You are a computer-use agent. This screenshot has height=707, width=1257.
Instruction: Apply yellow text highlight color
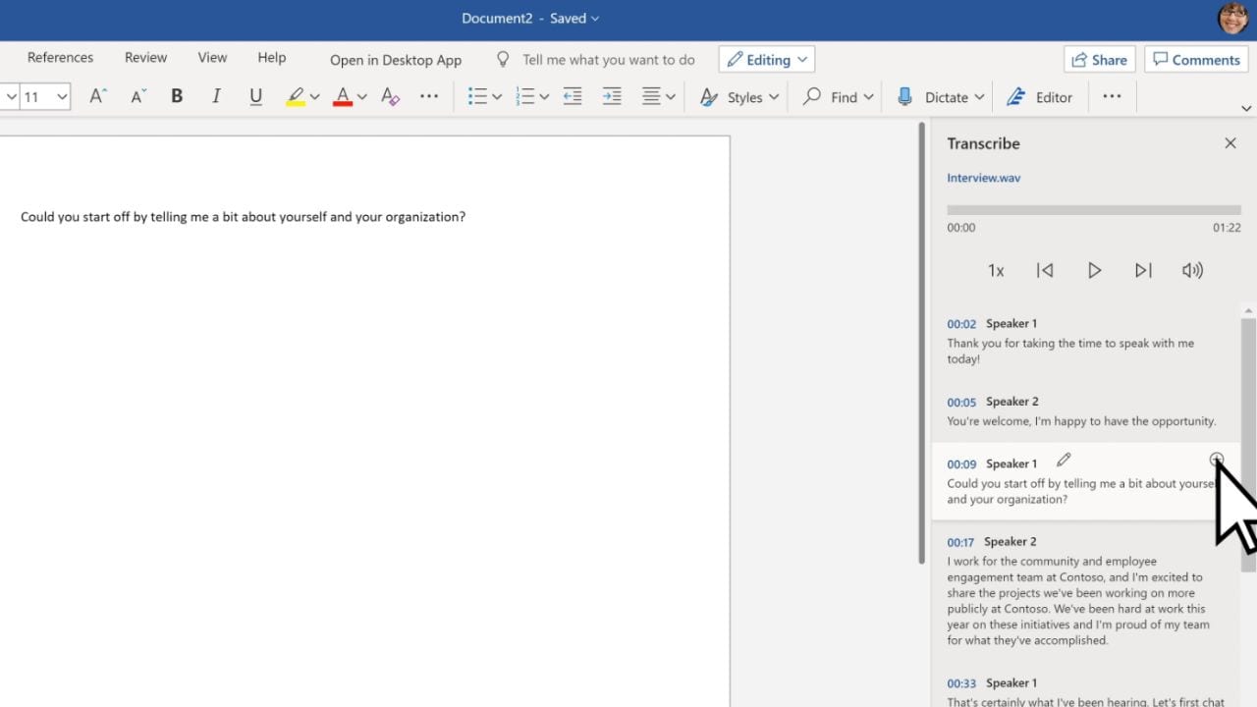click(296, 96)
